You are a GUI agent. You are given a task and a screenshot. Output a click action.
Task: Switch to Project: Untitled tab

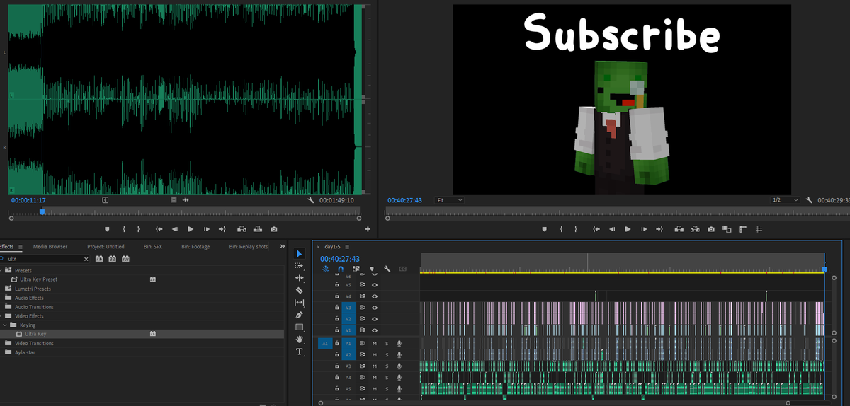(x=106, y=246)
